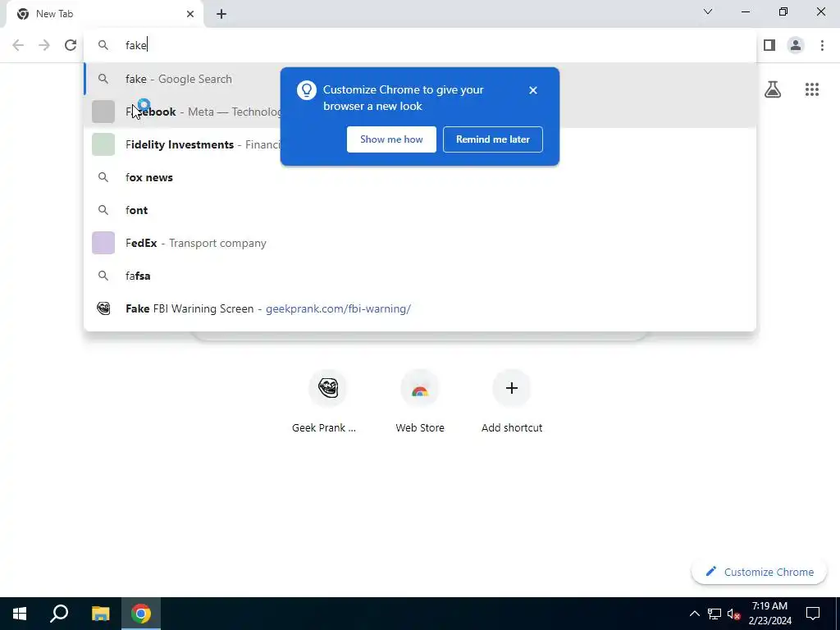Click the troll-face icon of Fake FBI suggestion

pyautogui.click(x=103, y=308)
